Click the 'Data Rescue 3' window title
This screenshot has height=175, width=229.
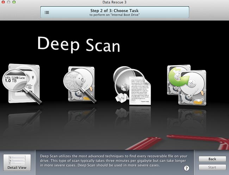114,2
